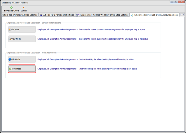Click Instruction Help text for step not active
The height and width of the screenshot is (133, 186).
pyautogui.click(x=88, y=69)
